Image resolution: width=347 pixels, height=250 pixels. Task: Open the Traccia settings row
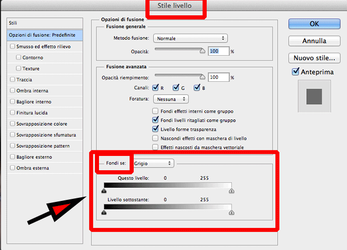[24, 80]
